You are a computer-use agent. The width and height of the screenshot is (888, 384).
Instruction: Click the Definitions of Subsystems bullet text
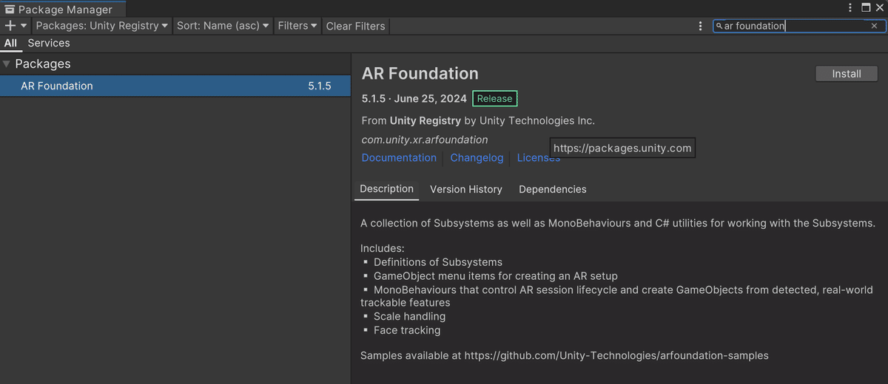pyautogui.click(x=438, y=262)
